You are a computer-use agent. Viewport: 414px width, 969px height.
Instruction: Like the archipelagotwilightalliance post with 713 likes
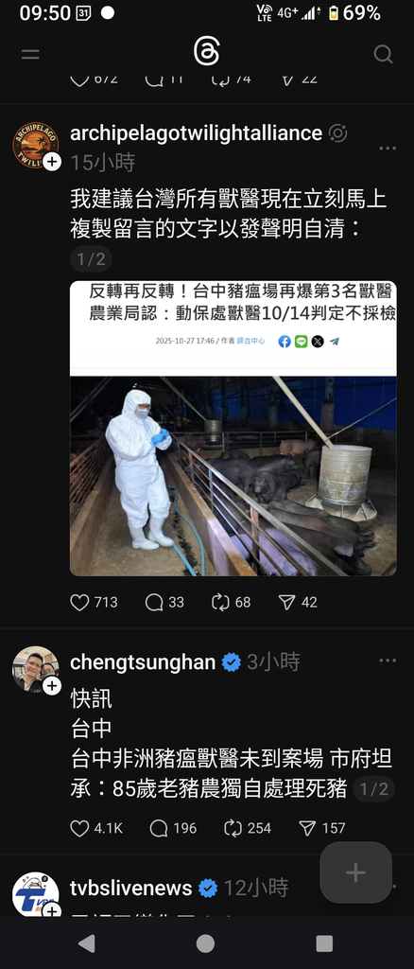(x=79, y=602)
